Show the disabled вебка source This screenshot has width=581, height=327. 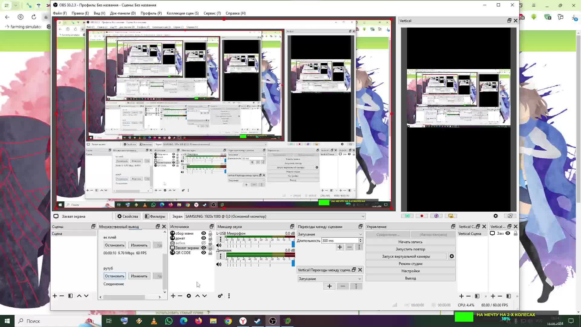point(204,243)
